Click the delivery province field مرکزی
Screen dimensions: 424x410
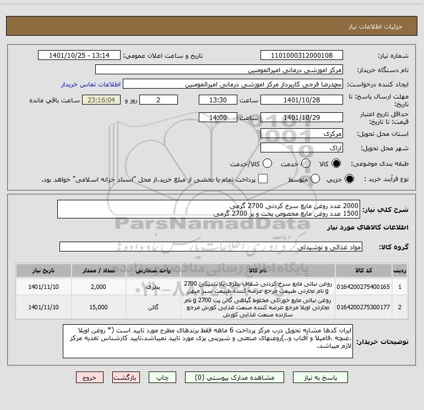tap(302, 134)
